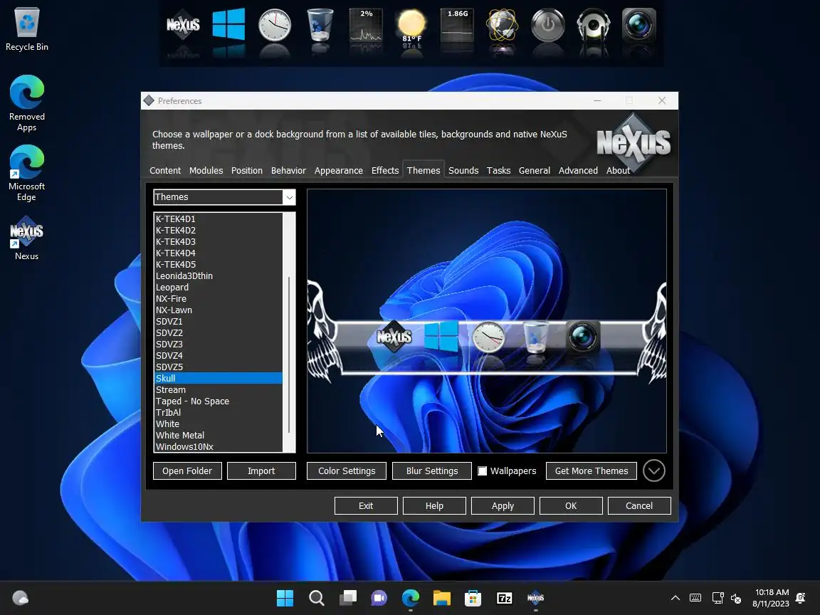This screenshot has width=820, height=615.
Task: Launch the Microsoft Edge desktop shortcut
Action: click(x=26, y=173)
